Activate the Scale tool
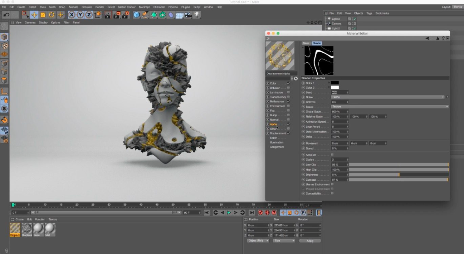Viewport: 464px width, 254px height. click(43, 15)
